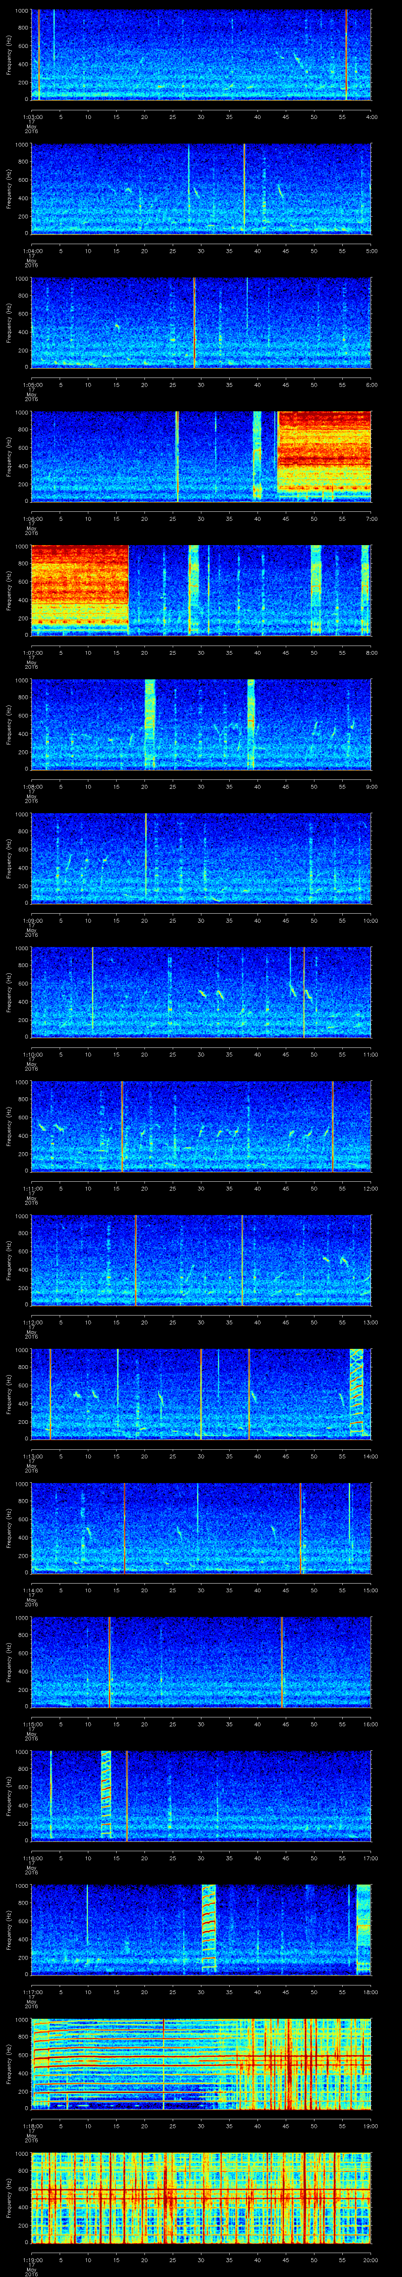
Task: Select the spectrogram panel starting at 1:14:00
Action: [x=201, y=1527]
